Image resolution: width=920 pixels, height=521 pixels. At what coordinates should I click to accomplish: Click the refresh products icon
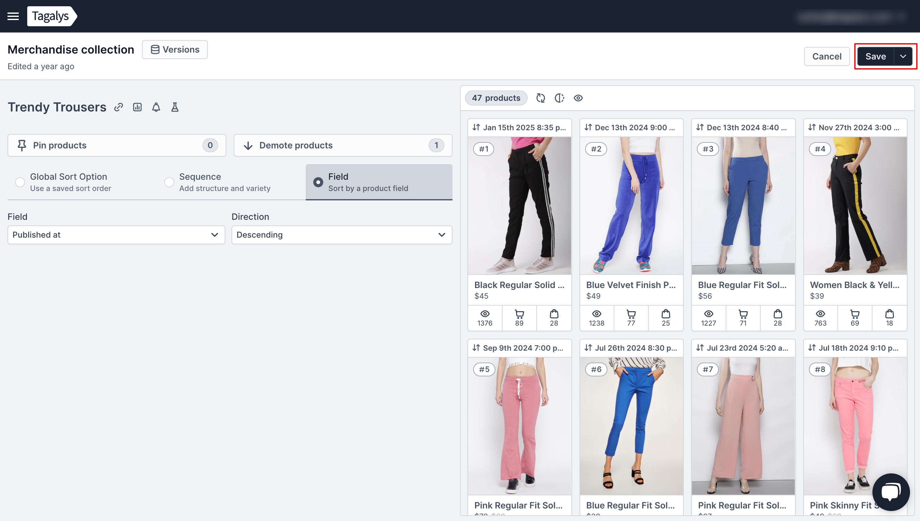click(541, 98)
